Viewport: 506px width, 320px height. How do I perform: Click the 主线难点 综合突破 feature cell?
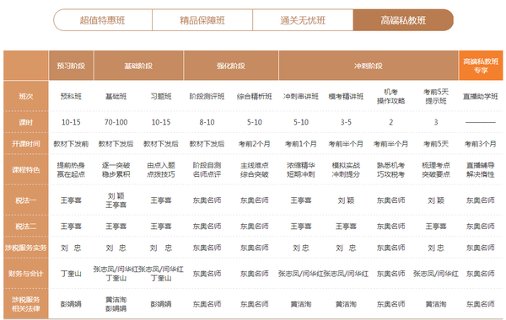(x=255, y=170)
